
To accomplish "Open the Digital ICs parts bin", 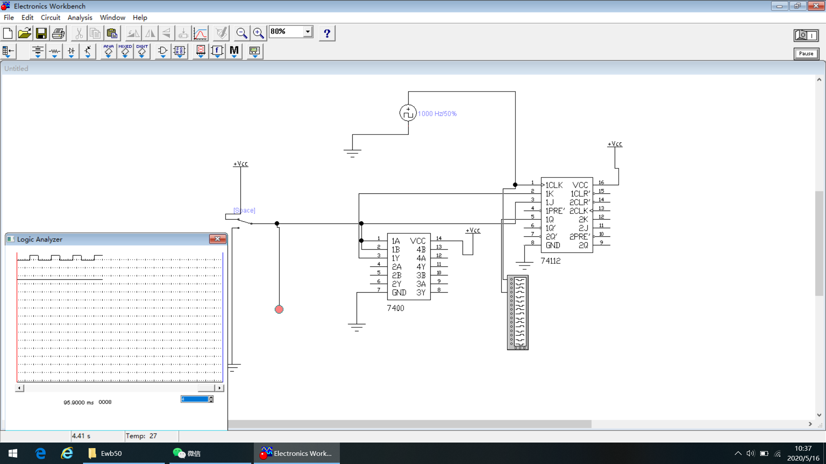I will pos(142,51).
